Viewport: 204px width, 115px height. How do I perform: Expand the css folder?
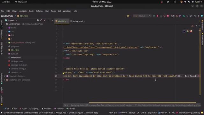7,31
